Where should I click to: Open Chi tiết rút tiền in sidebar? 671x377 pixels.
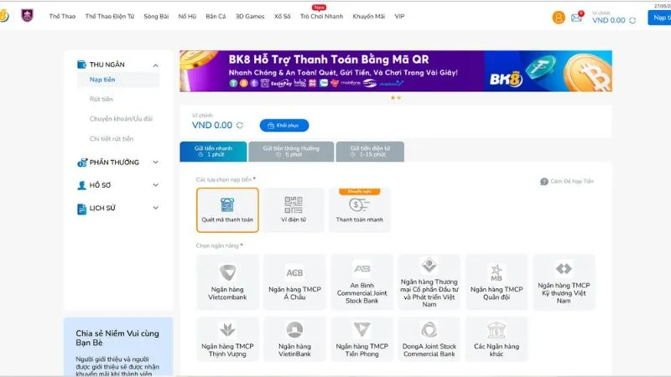click(112, 139)
